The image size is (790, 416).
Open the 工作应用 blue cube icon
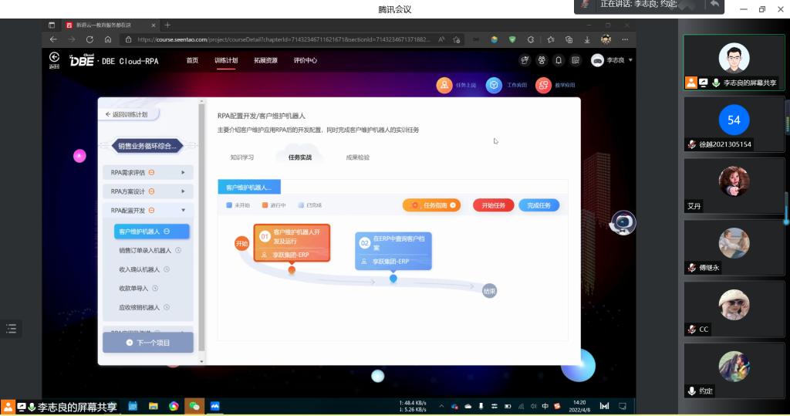[493, 86]
